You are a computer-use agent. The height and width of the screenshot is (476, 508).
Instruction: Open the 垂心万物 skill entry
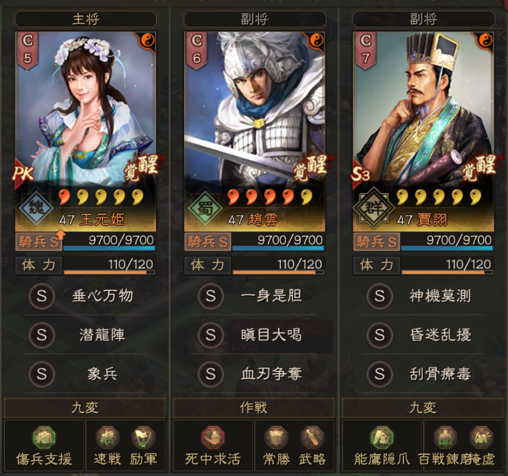(86, 296)
